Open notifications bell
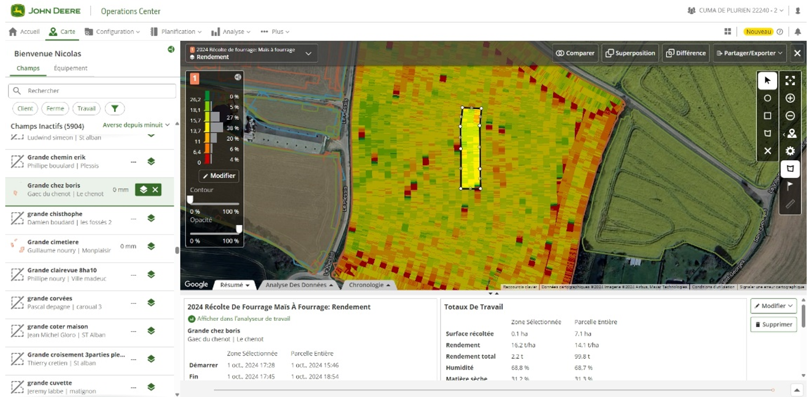The width and height of the screenshot is (808, 397). point(797,32)
